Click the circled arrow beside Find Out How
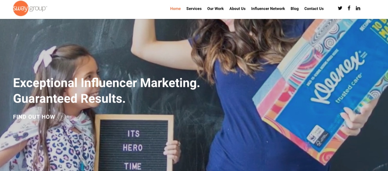 click(62, 117)
